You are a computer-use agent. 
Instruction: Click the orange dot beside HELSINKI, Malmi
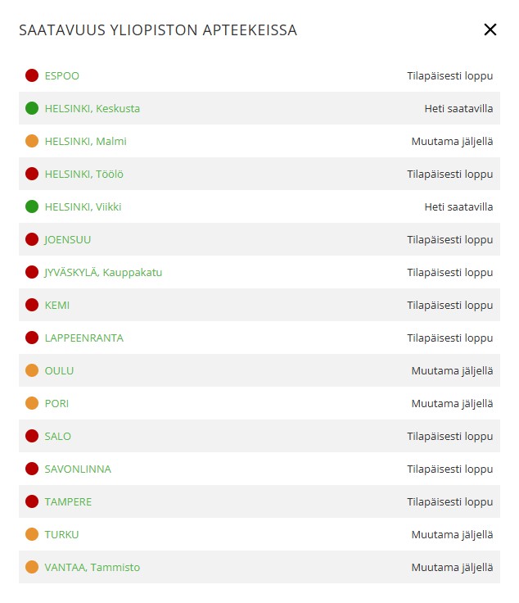[x=32, y=141]
